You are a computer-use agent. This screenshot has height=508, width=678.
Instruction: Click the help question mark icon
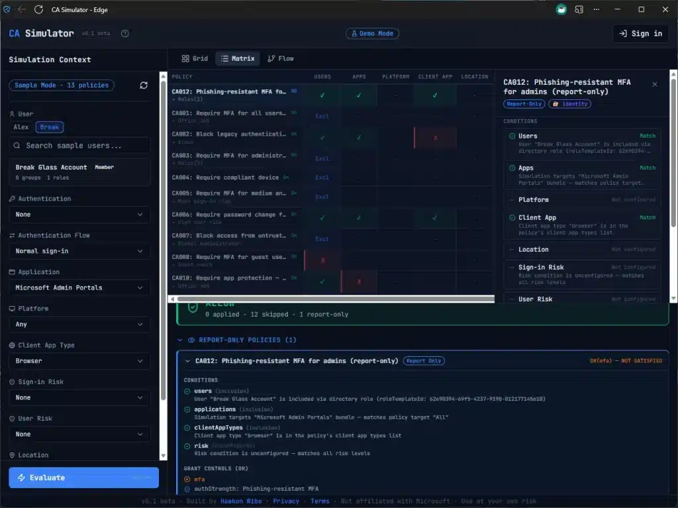click(x=125, y=34)
